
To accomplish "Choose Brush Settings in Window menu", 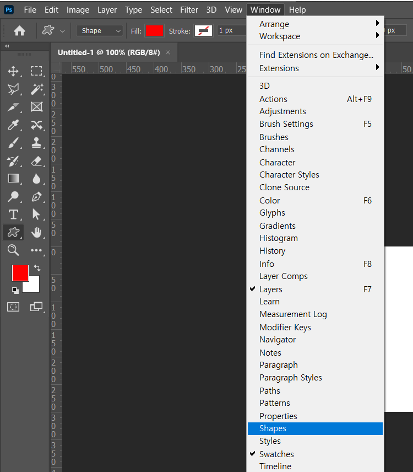I will [x=315, y=124].
